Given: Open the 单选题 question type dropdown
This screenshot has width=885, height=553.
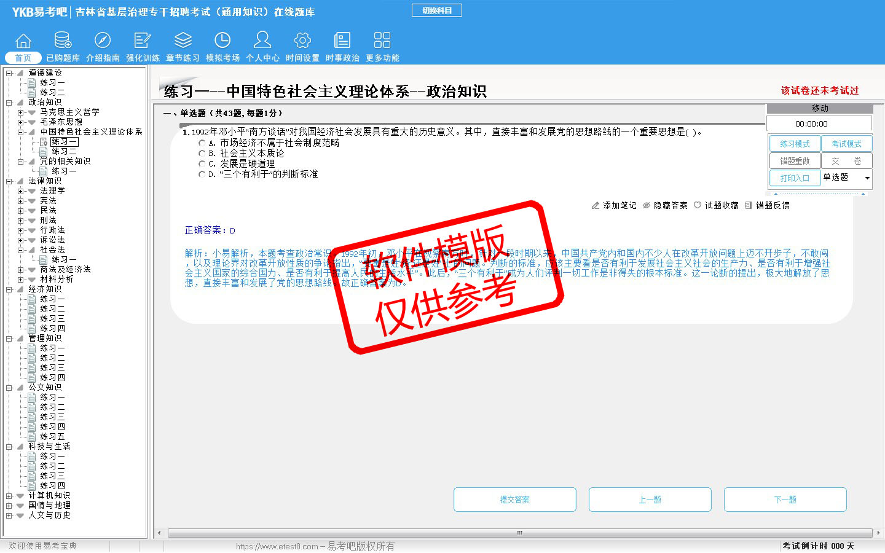Looking at the screenshot, I should [x=867, y=178].
